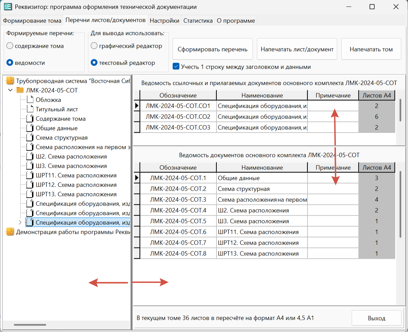Select the ЛМК-2024-05-СОТ.3 cell in lower table
Viewport: 408px width, 332px height.
(x=178, y=200)
